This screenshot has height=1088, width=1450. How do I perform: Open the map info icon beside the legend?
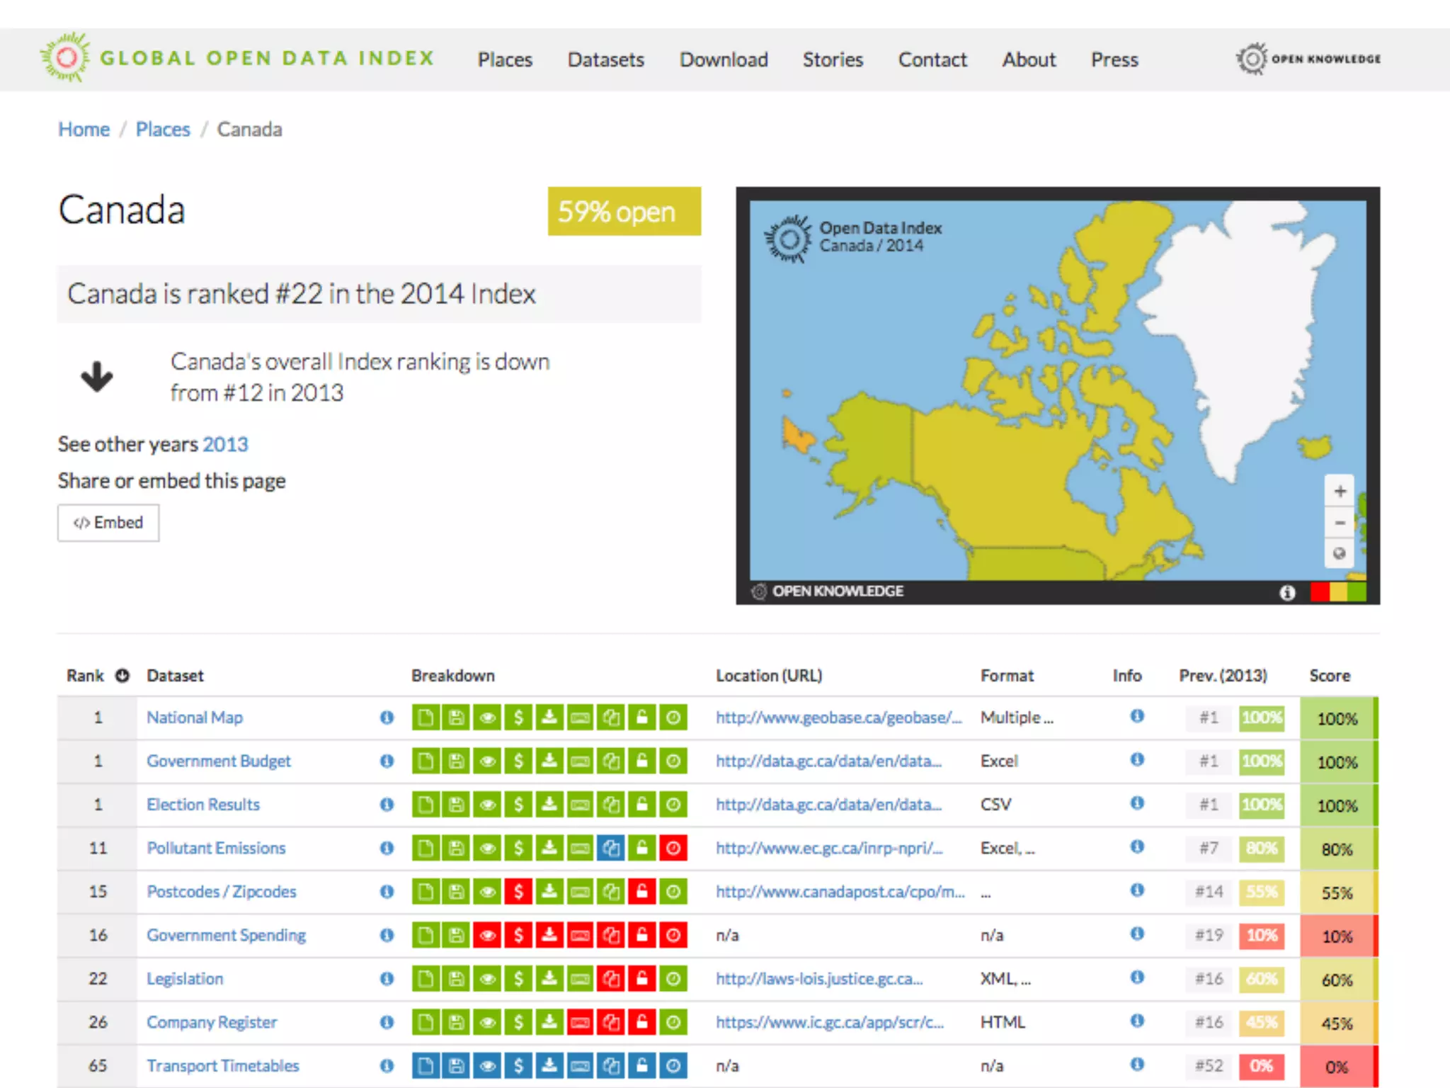pyautogui.click(x=1287, y=592)
